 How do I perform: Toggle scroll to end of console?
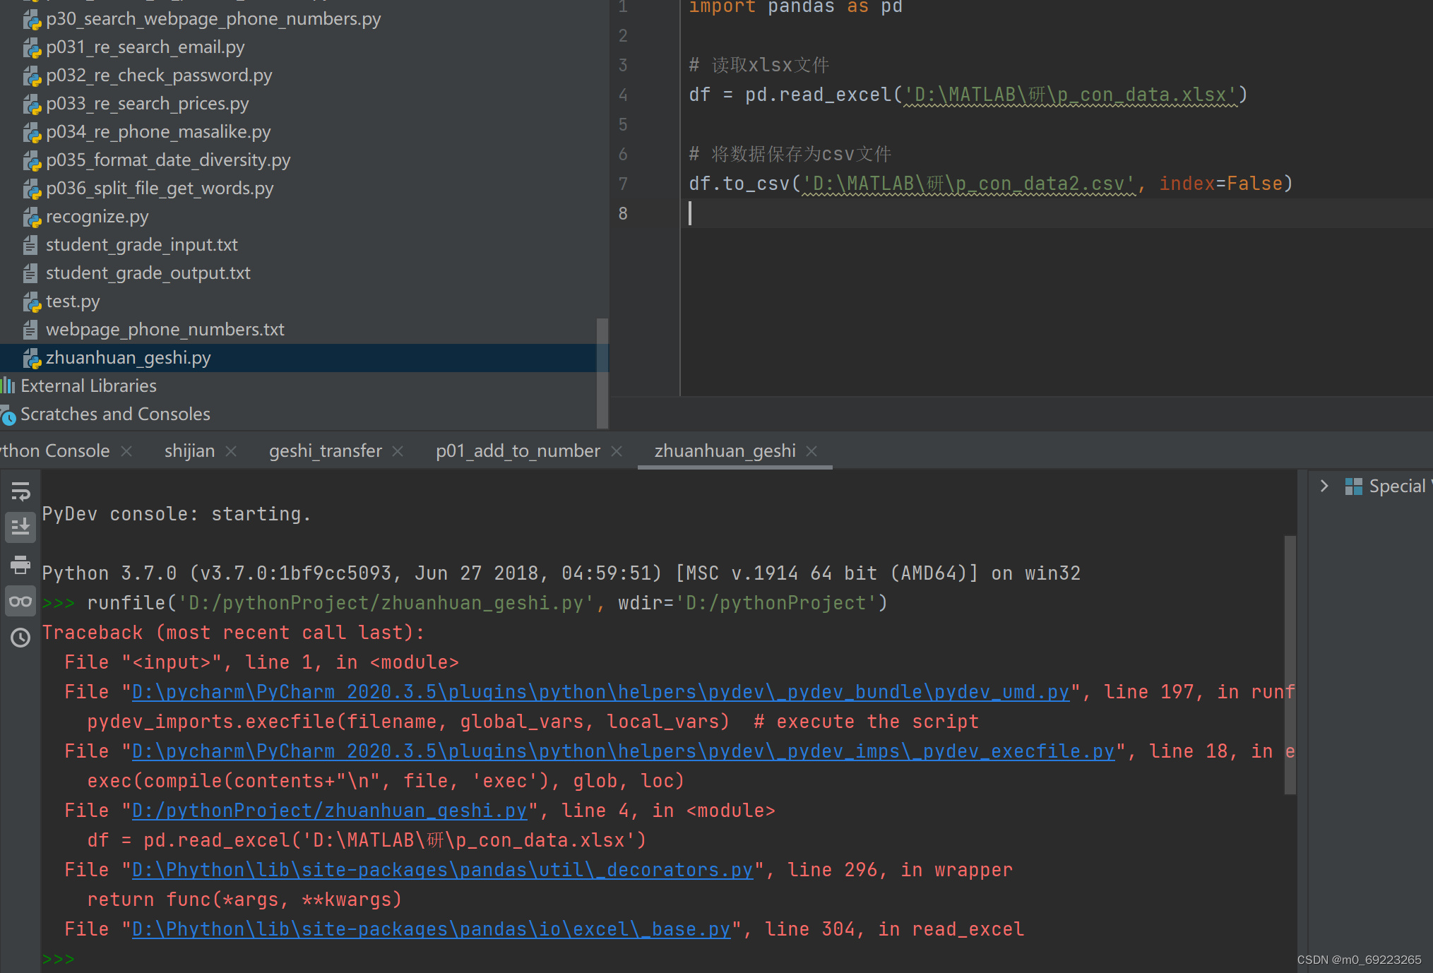[20, 527]
